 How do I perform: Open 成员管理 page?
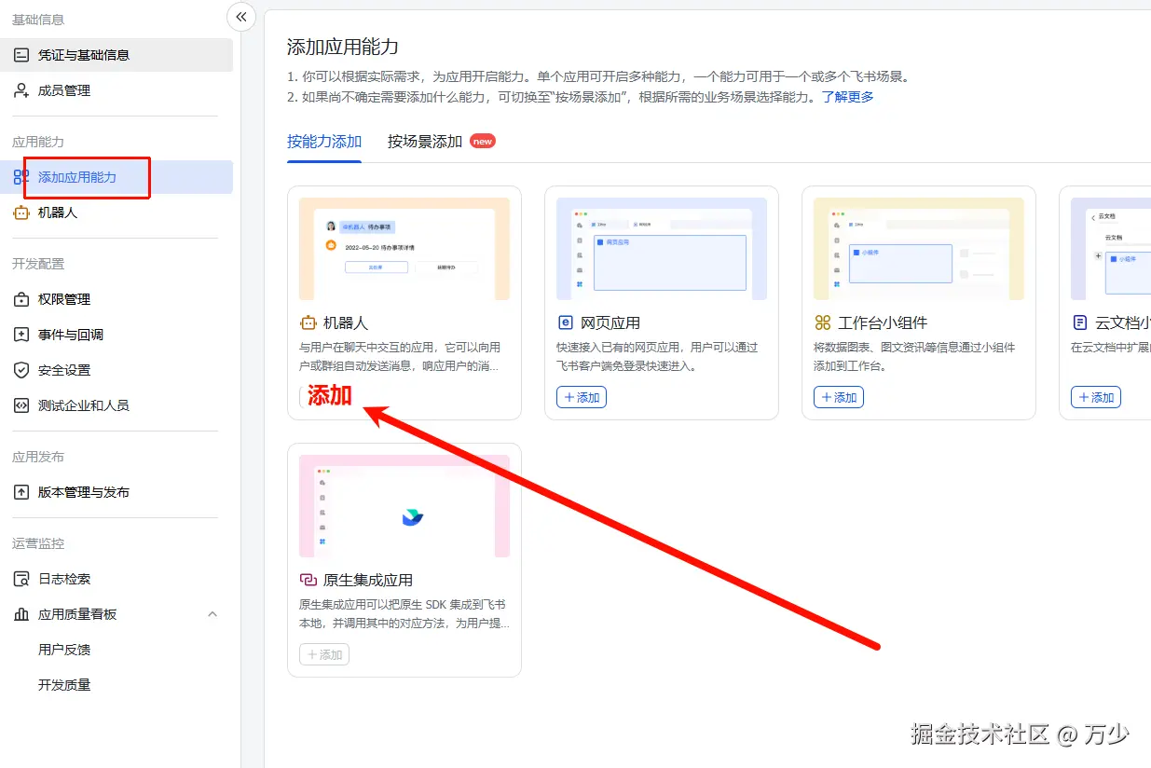coord(116,90)
